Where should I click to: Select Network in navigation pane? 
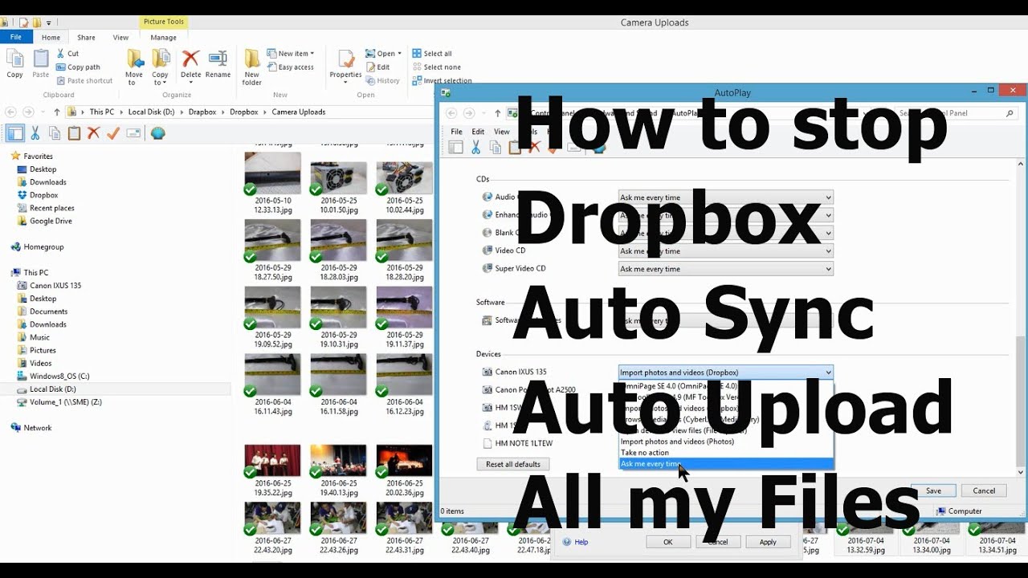[37, 428]
